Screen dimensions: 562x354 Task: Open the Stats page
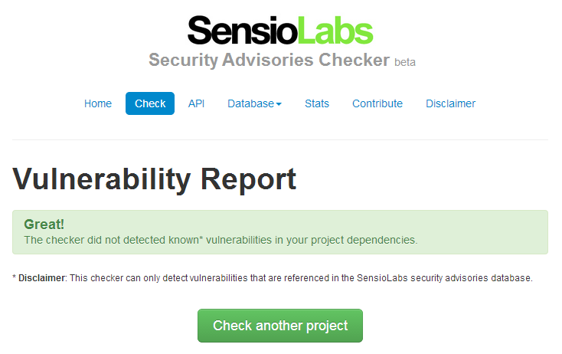[317, 103]
